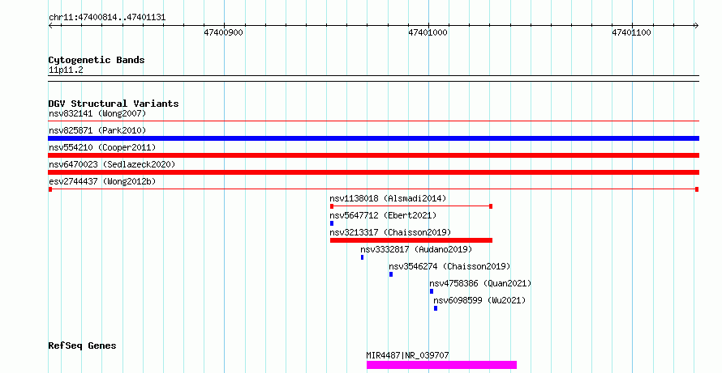Click the blue nsv6098599 Wu2021 marker
The height and width of the screenshot is (373, 722).
436,308
